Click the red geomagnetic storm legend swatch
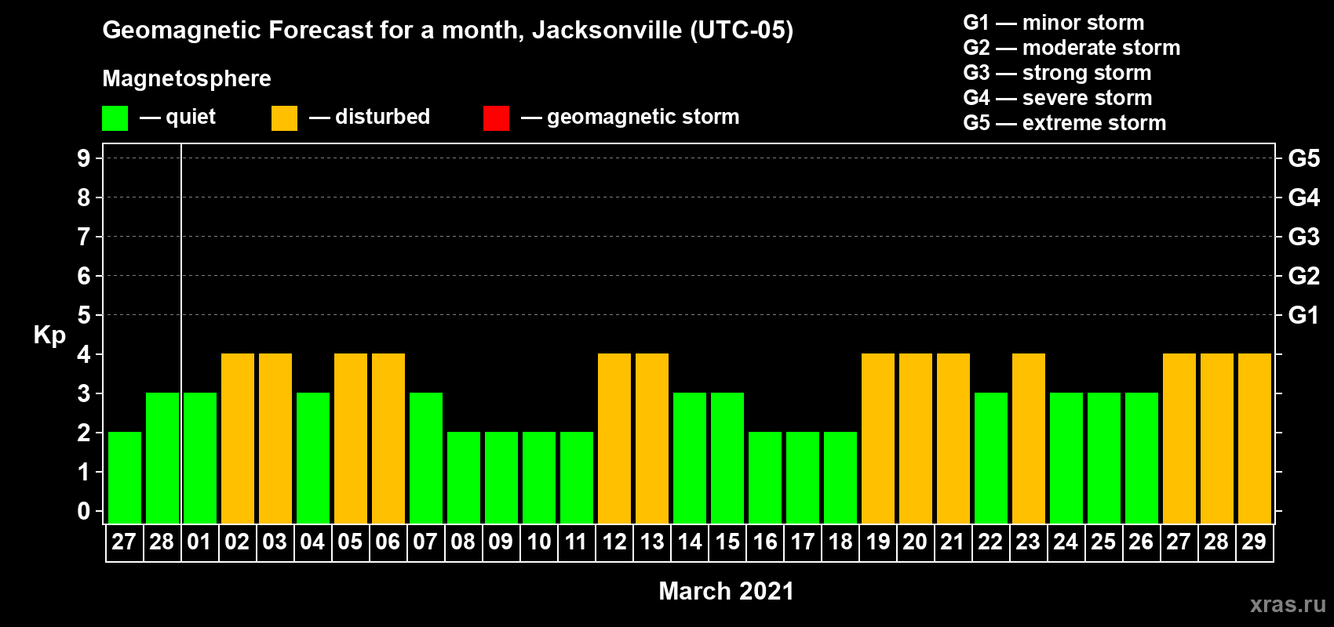Image resolution: width=1334 pixels, height=627 pixels. tap(497, 118)
